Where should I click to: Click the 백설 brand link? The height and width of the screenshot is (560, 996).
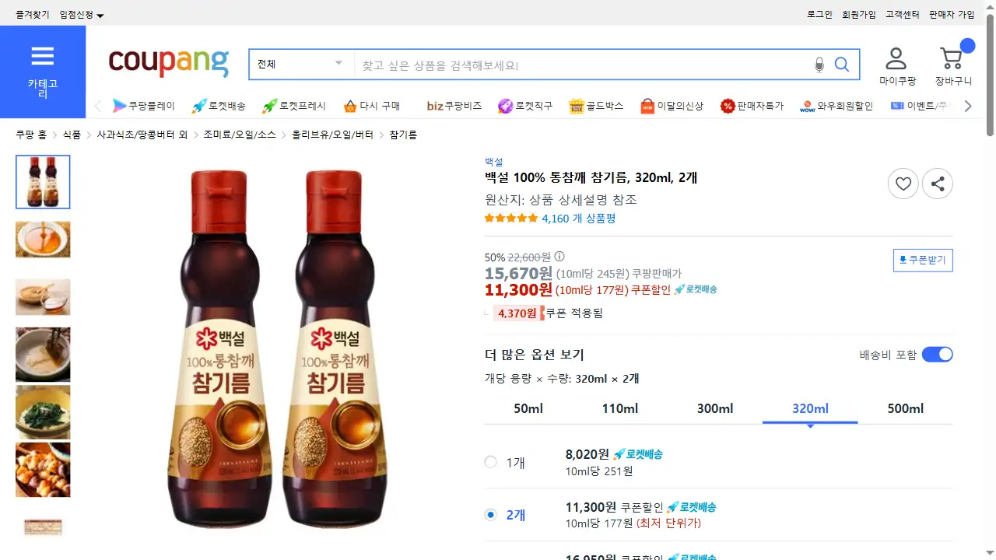click(x=493, y=162)
